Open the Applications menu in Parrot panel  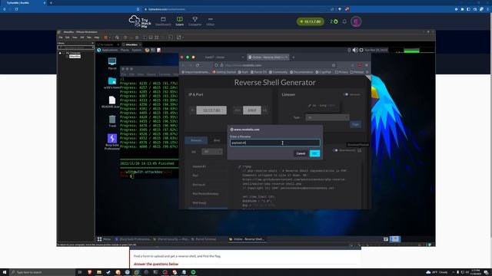tap(108, 50)
